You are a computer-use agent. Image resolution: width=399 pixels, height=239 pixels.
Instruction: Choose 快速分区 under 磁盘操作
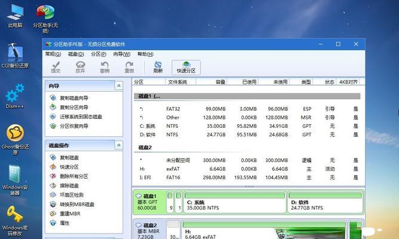(x=69, y=167)
